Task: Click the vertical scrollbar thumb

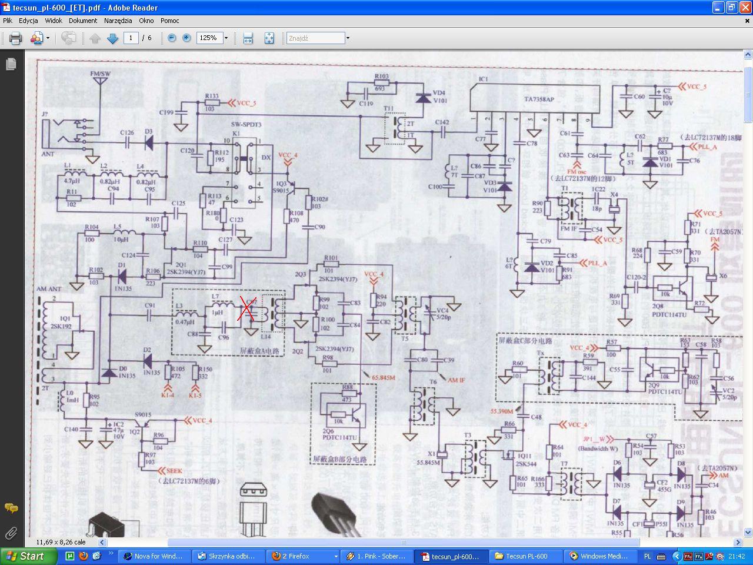Action: tap(748, 94)
